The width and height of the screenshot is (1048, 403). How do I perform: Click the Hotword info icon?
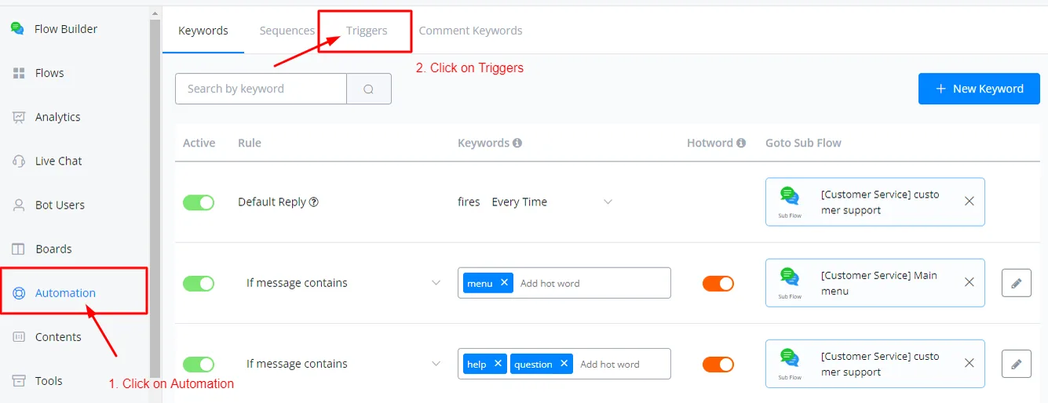pyautogui.click(x=740, y=143)
